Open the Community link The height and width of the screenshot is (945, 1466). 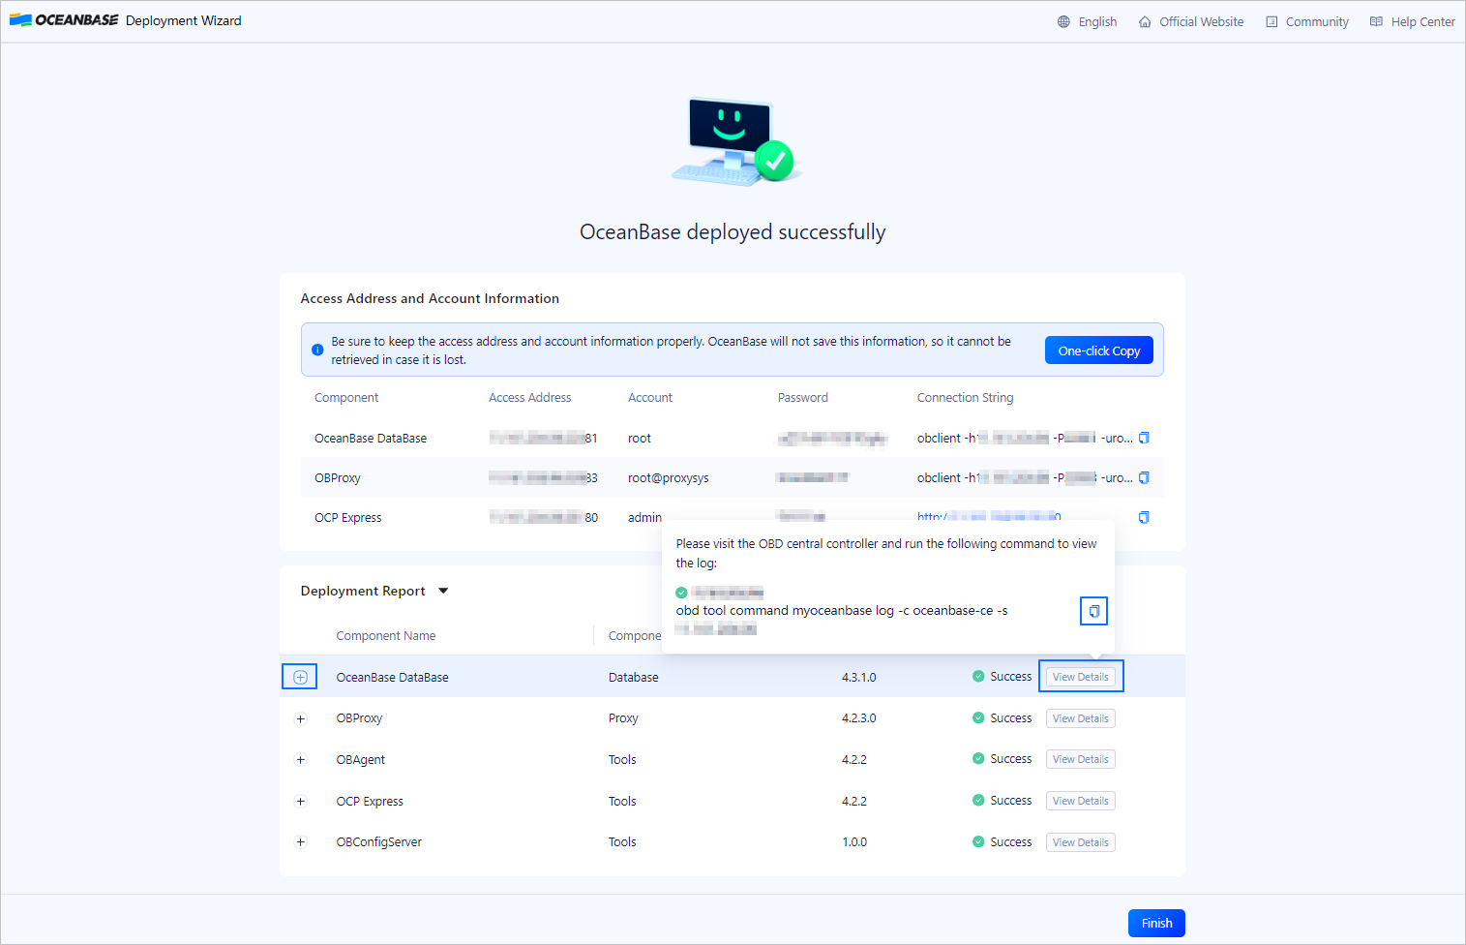[x=1316, y=21]
